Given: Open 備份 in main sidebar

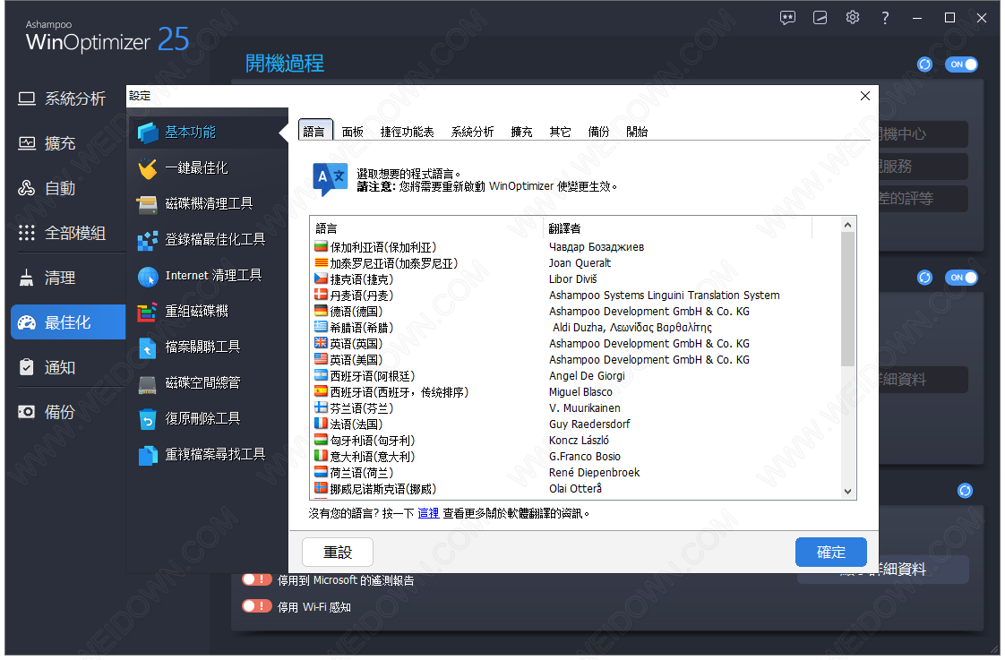Looking at the screenshot, I should coord(67,412).
